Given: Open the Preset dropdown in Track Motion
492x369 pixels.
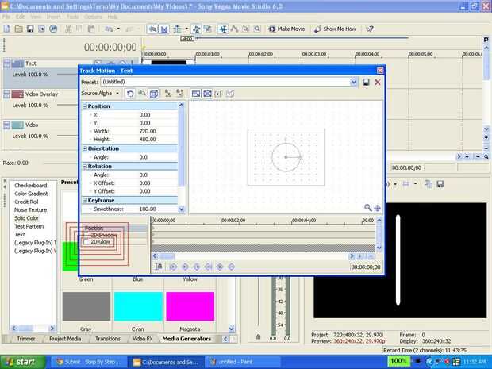Looking at the screenshot, I should (354, 83).
